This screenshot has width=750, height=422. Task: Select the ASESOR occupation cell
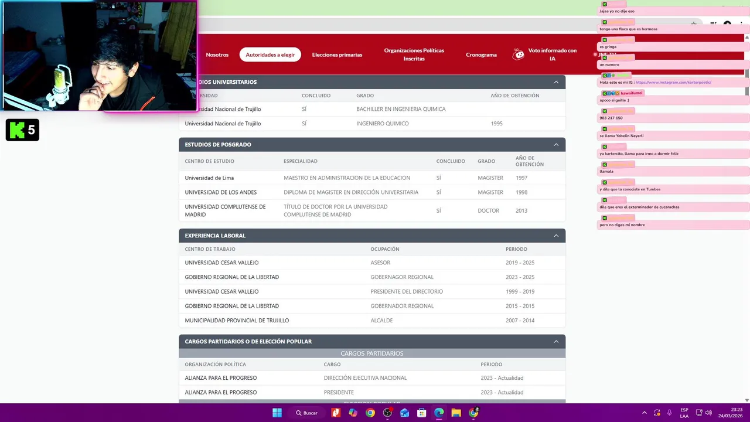pyautogui.click(x=380, y=263)
